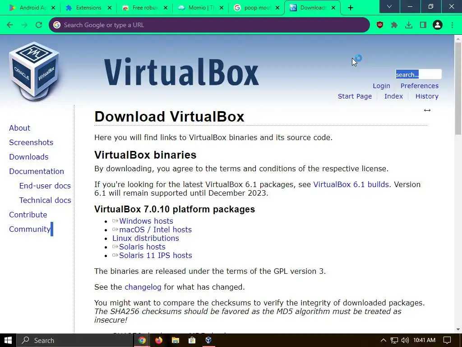This screenshot has width=462, height=347.
Task: Click the Windows taskbar Search box
Action: click(x=74, y=340)
